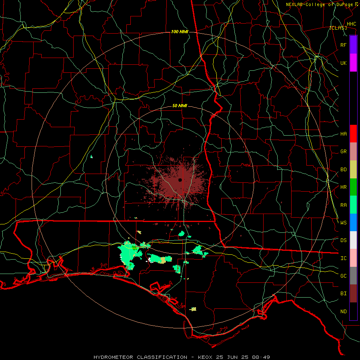Click the black radar site dot
Image resolution: width=360 pixels, height=360 pixels.
point(180,180)
